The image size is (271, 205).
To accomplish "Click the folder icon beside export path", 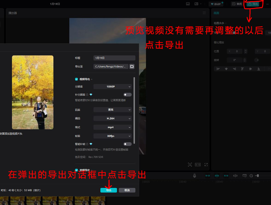I will click(x=132, y=66).
